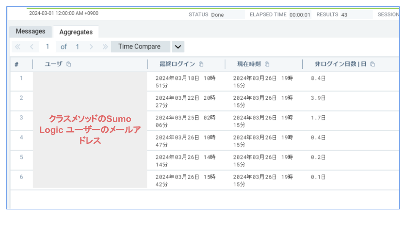Click the 8.4日 value cell
Screen dimensions: 406x228
point(318,78)
